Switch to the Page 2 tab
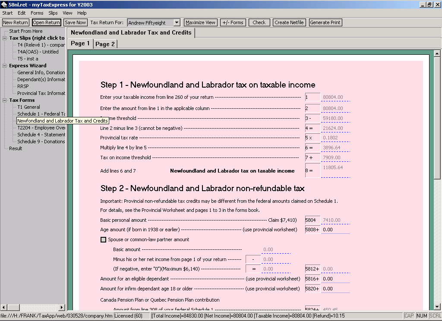The width and height of the screenshot is (442, 321). (105, 44)
